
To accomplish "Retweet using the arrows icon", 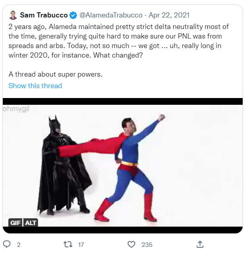I will [68, 244].
